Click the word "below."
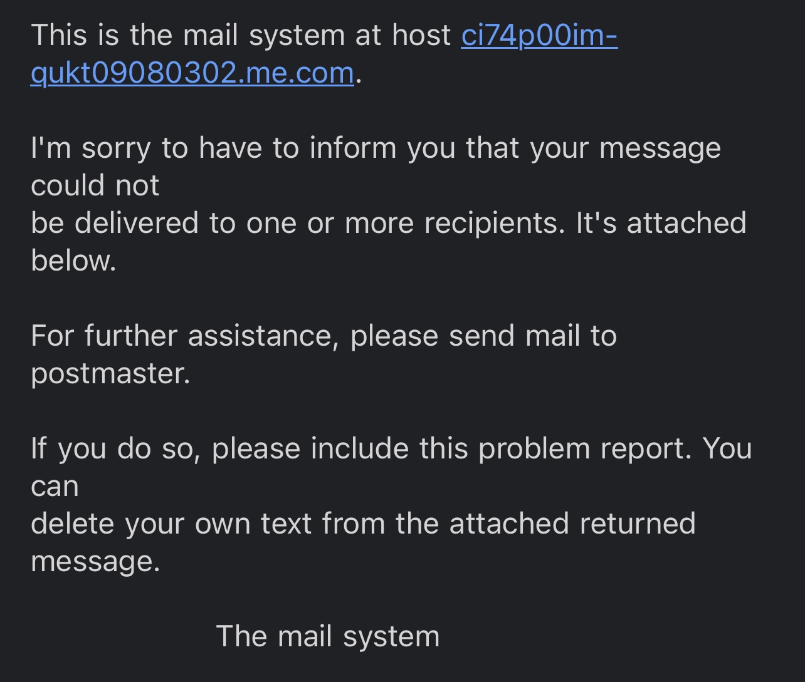 [73, 261]
